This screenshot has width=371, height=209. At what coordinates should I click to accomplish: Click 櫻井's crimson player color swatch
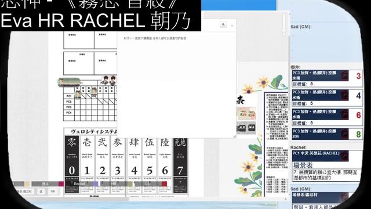pyautogui.click(x=61, y=184)
